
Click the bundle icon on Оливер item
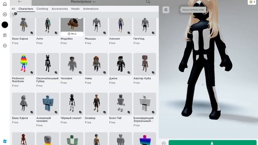[x=104, y=112]
